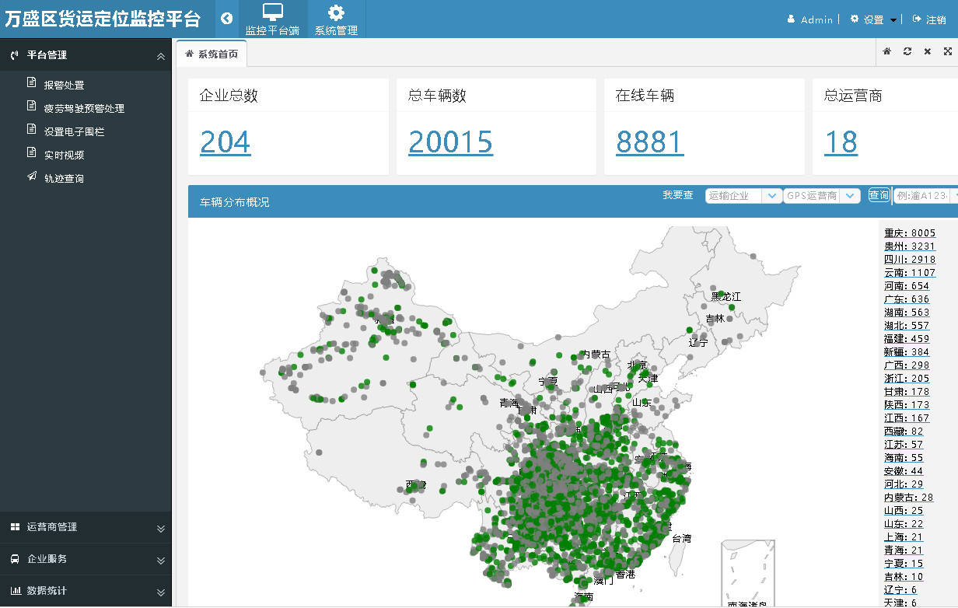The height and width of the screenshot is (608, 958).
Task: Toggle fullscreen with the expand icon
Action: (x=948, y=51)
